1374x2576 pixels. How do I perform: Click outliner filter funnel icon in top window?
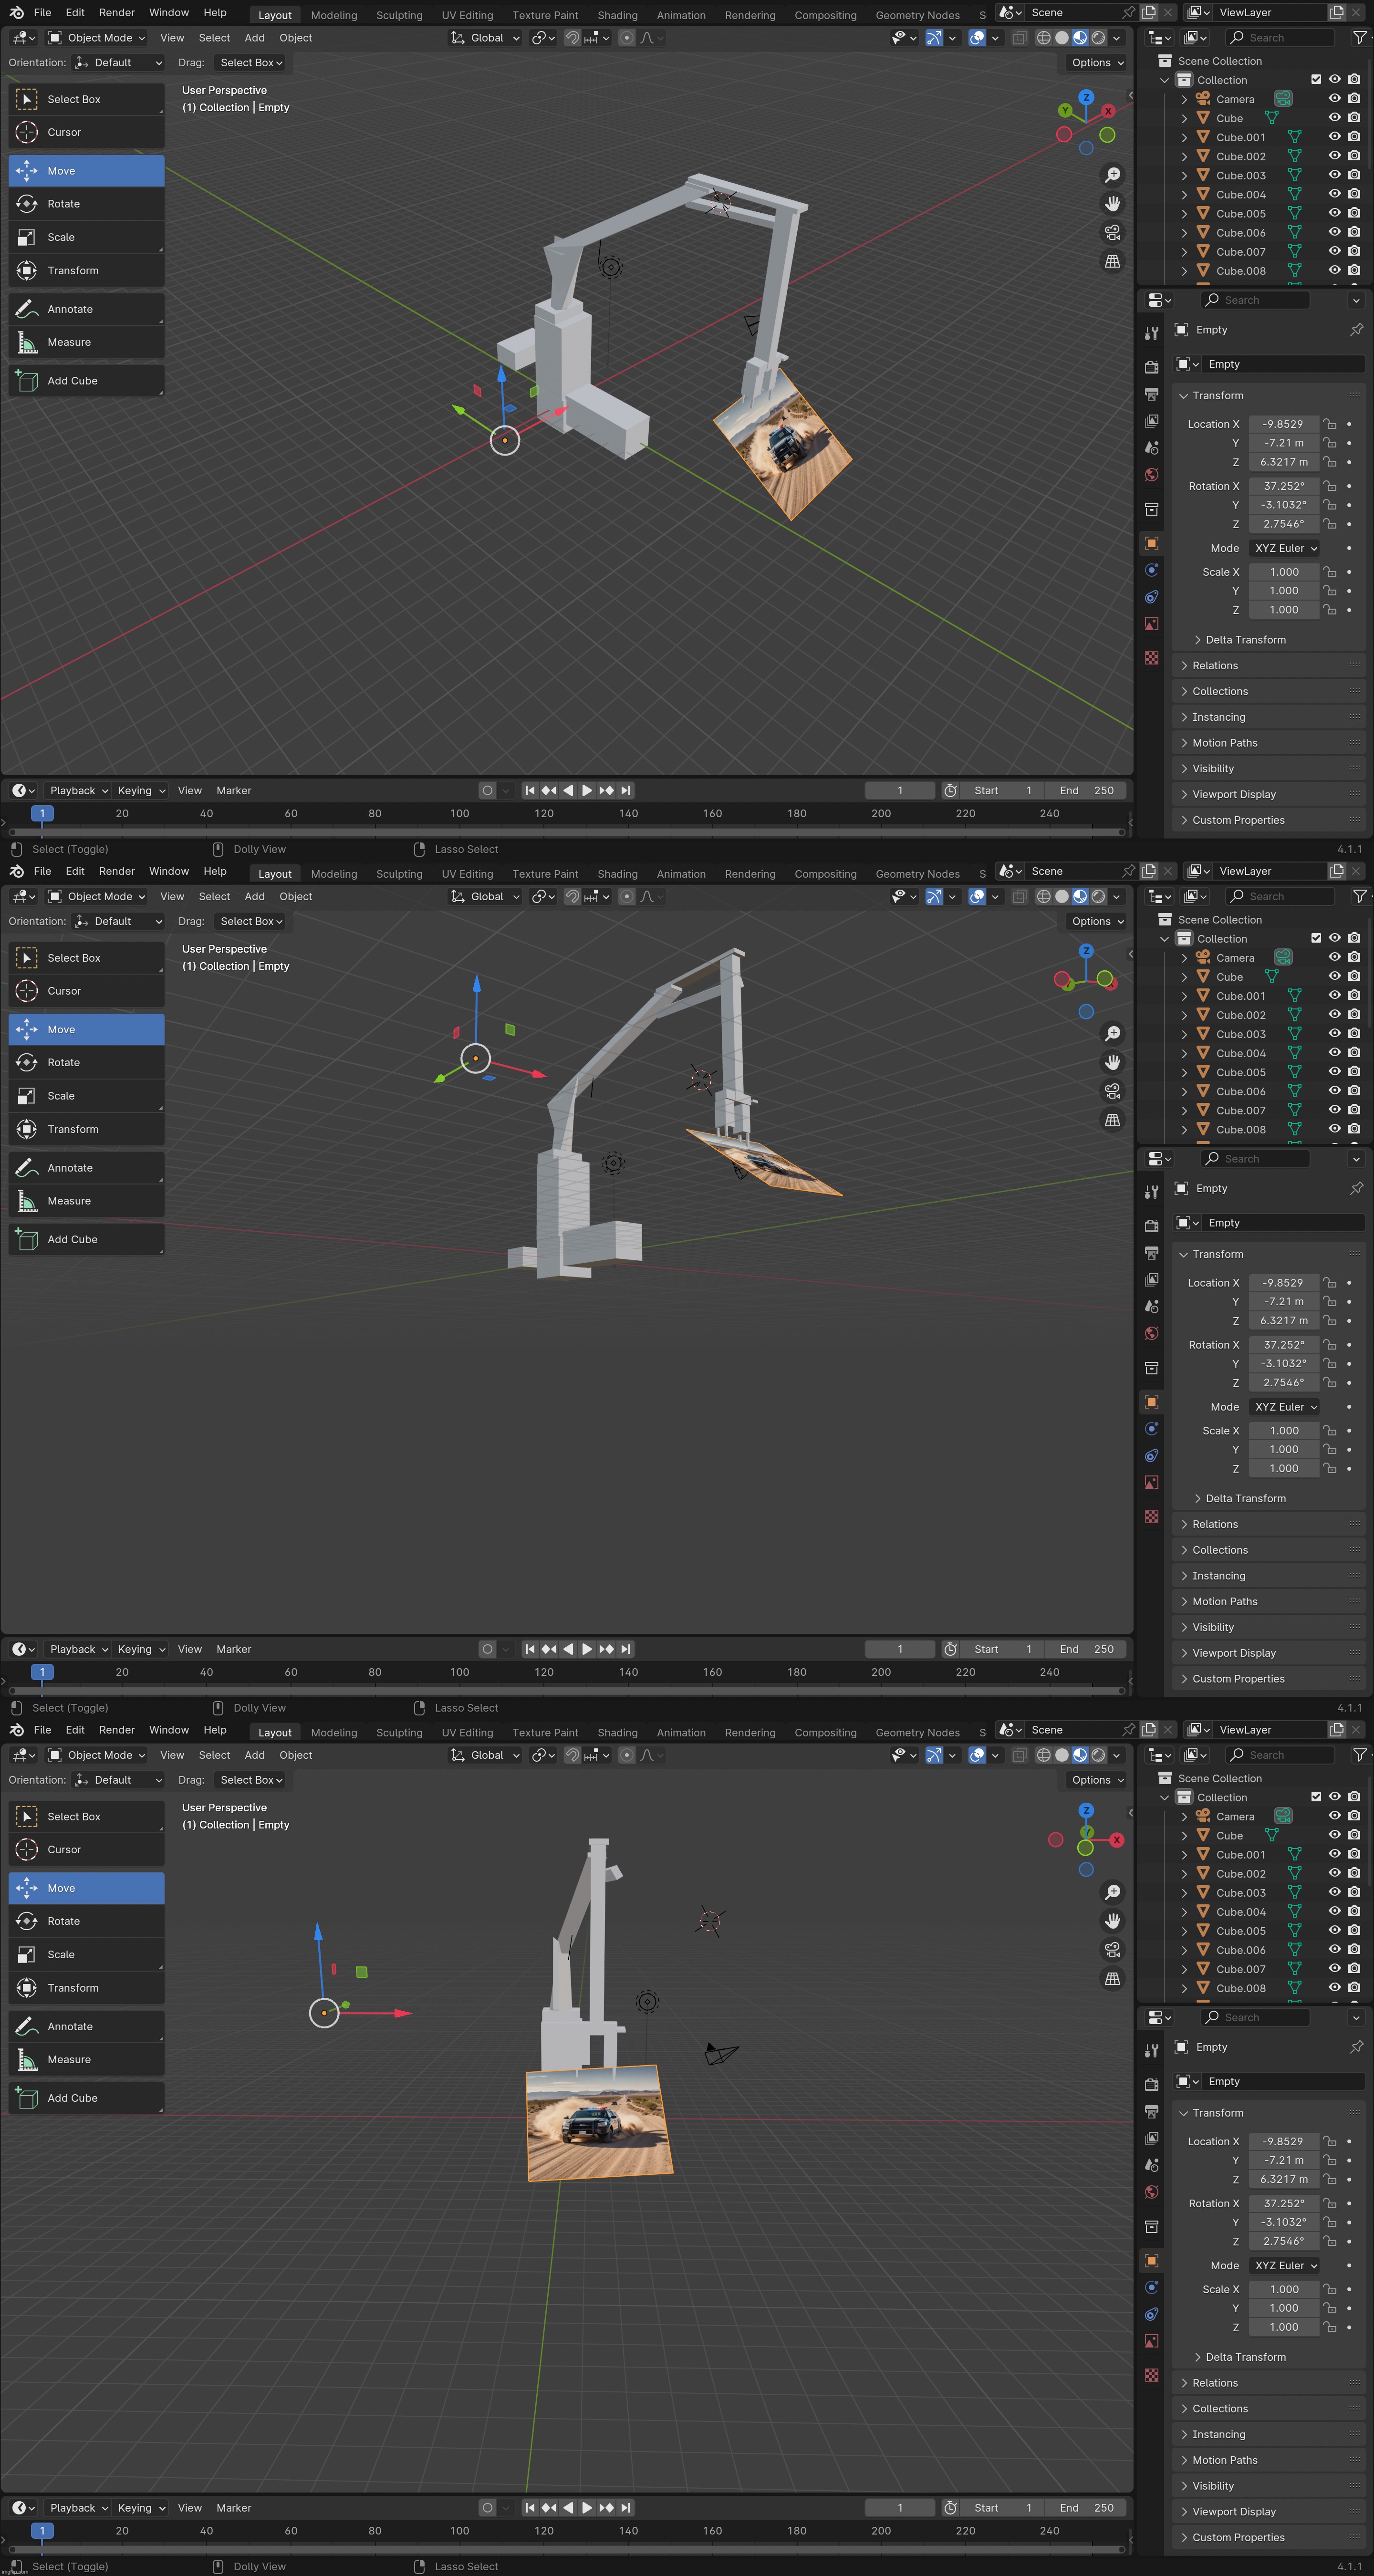(x=1359, y=38)
